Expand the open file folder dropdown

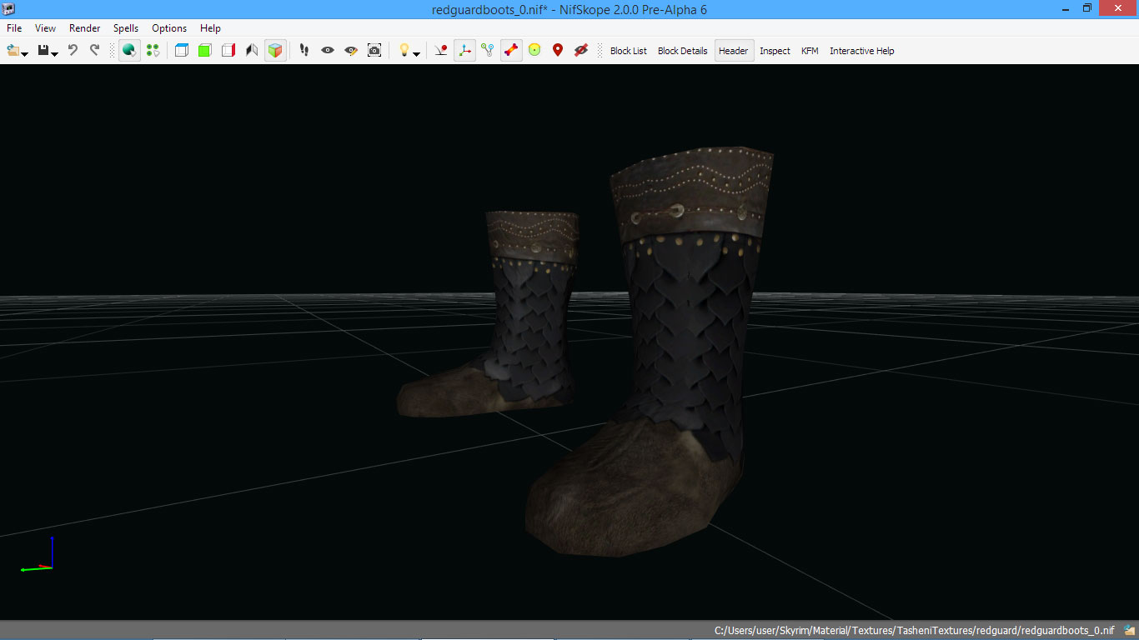[x=24, y=53]
